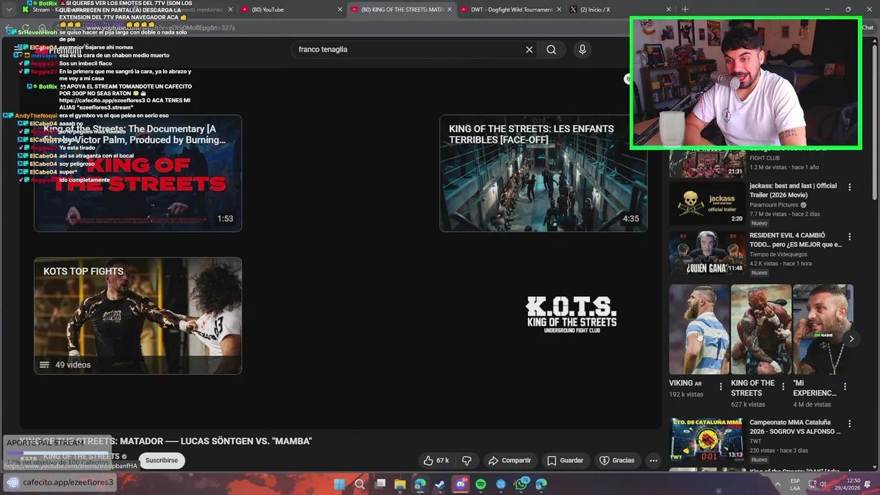The image size is (880, 495).
Task: Open LES ENFANTS TERRIBLES face-off end card
Action: click(543, 173)
